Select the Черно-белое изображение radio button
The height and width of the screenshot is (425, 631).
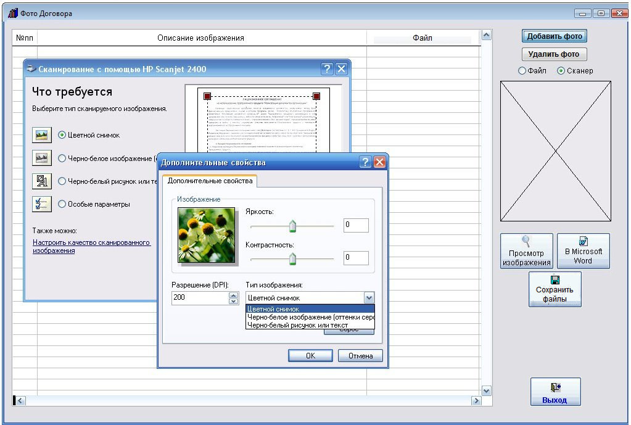coord(62,158)
